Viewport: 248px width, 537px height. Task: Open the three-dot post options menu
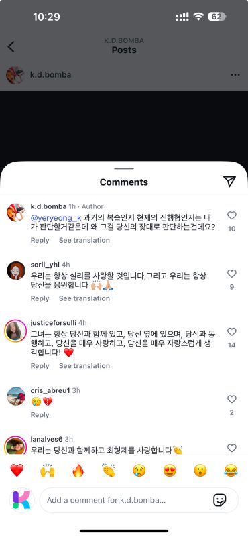235,75
